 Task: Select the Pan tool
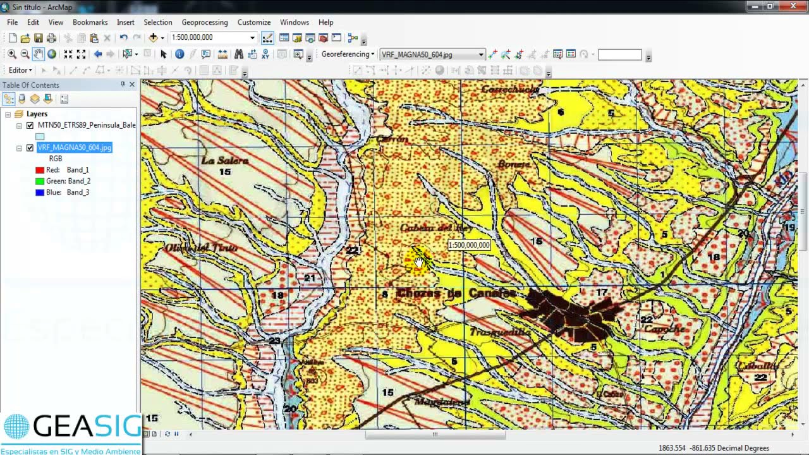39,54
